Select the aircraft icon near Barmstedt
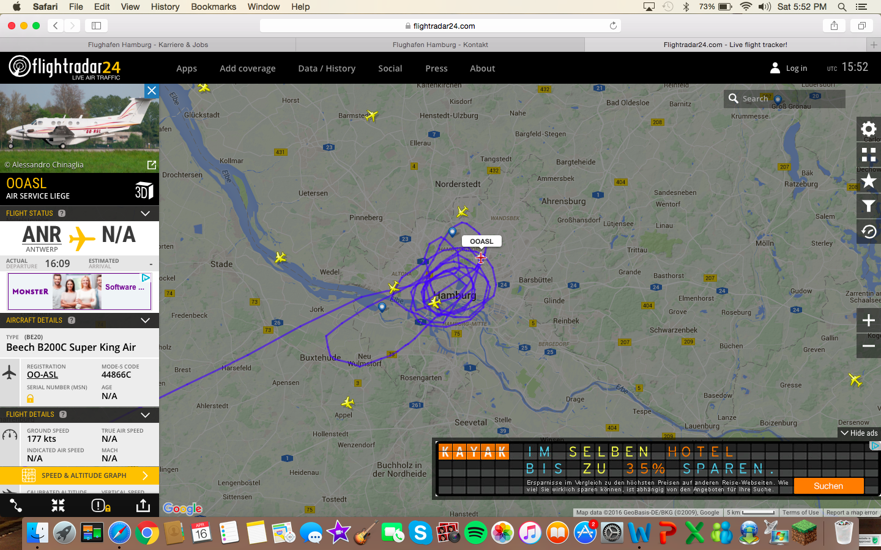 click(371, 115)
